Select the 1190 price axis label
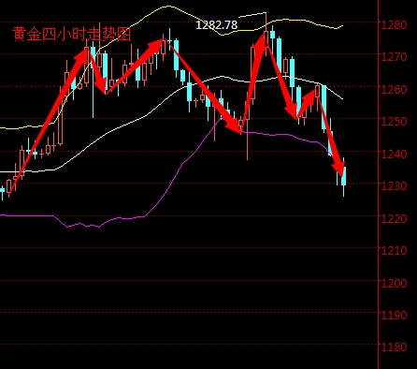This screenshot has height=369, width=417. coord(395,316)
